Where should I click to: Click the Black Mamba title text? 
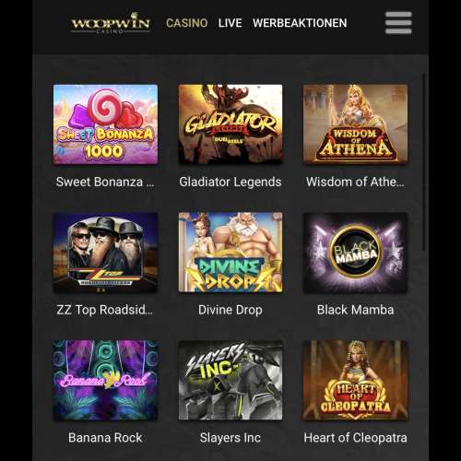click(x=356, y=310)
